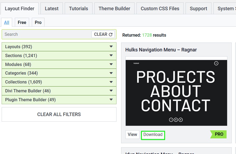Click the close X icon in preview

pyautogui.click(x=216, y=63)
